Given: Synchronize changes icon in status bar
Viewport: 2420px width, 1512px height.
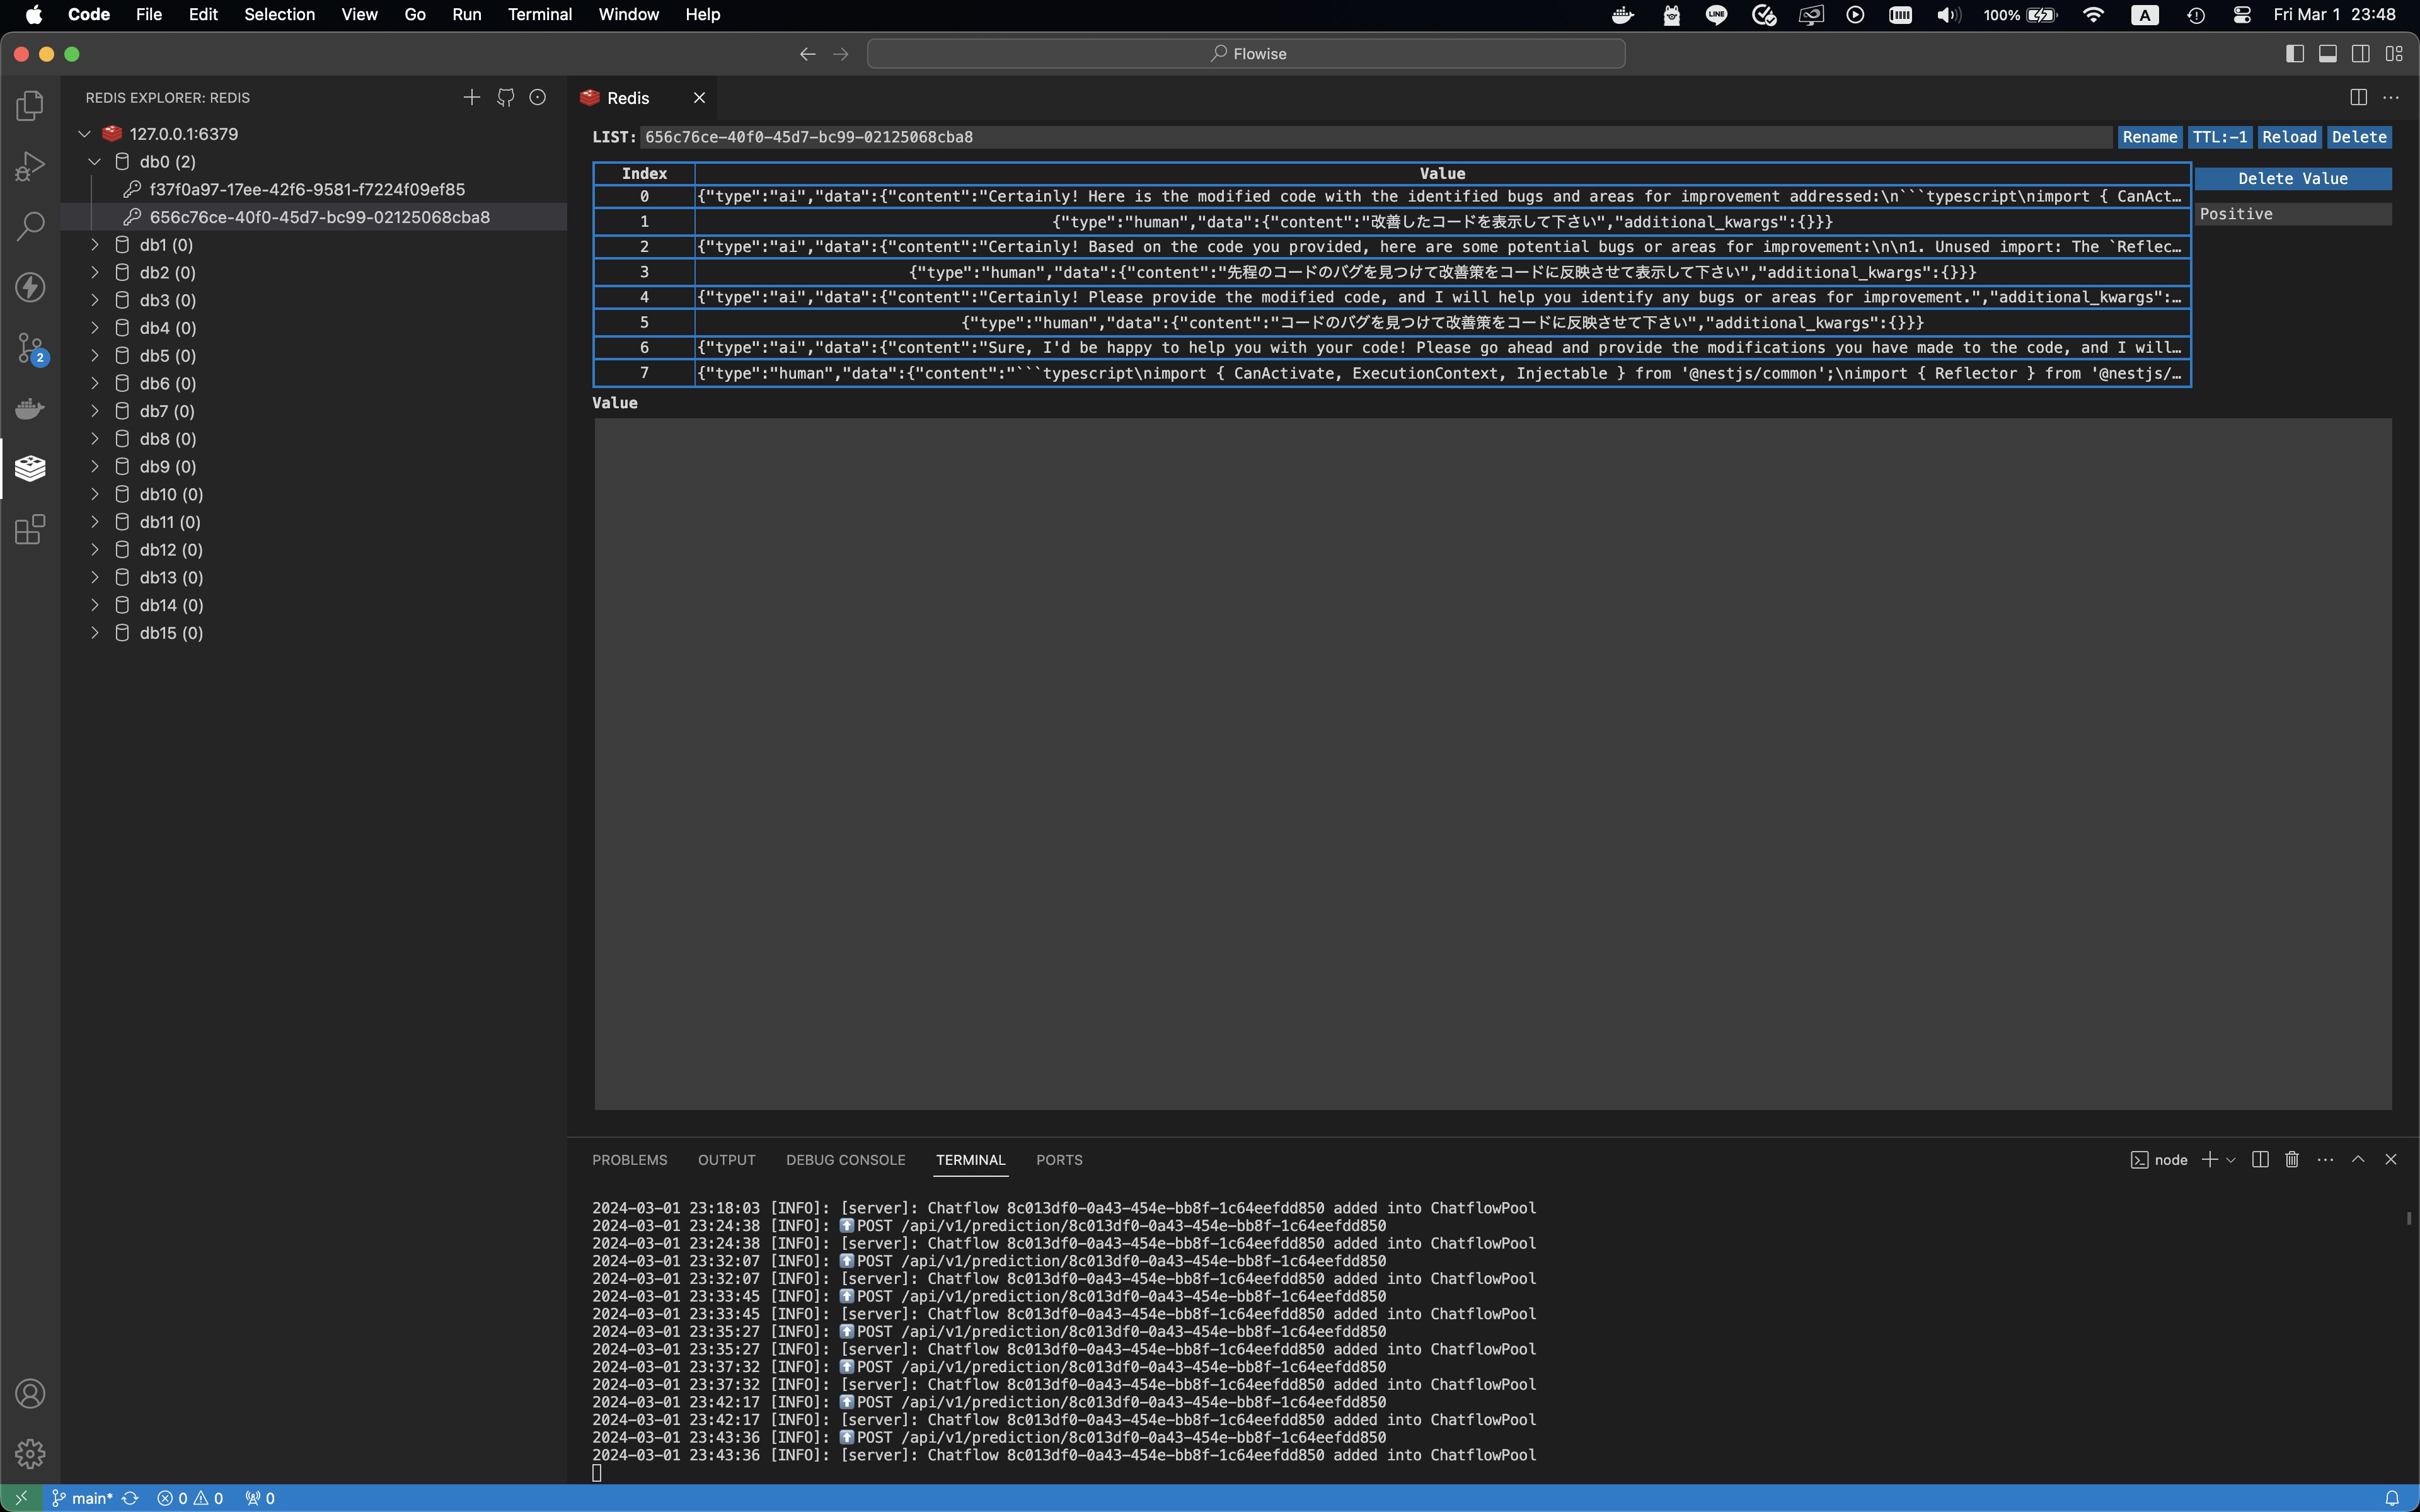Looking at the screenshot, I should 130,1498.
